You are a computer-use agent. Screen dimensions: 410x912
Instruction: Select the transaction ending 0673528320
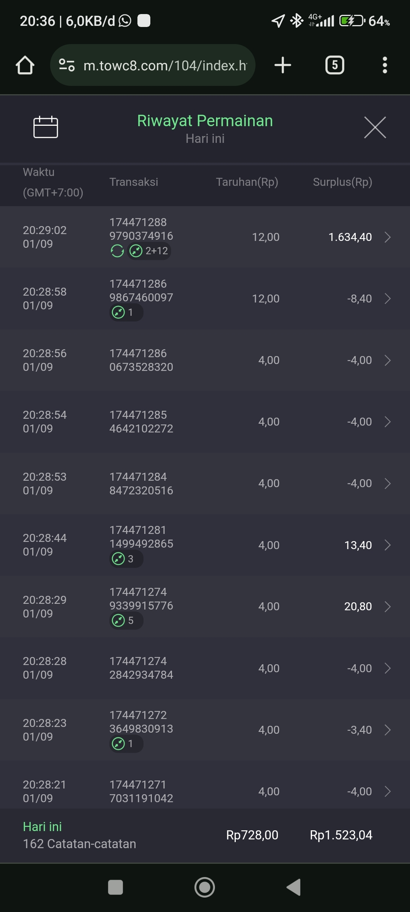(141, 360)
